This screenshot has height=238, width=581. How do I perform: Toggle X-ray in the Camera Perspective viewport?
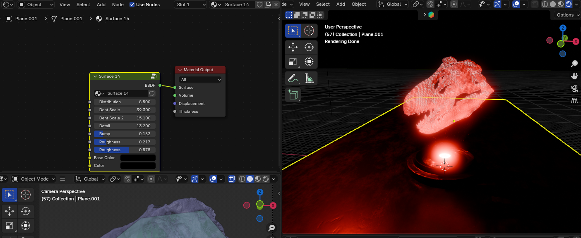click(232, 179)
